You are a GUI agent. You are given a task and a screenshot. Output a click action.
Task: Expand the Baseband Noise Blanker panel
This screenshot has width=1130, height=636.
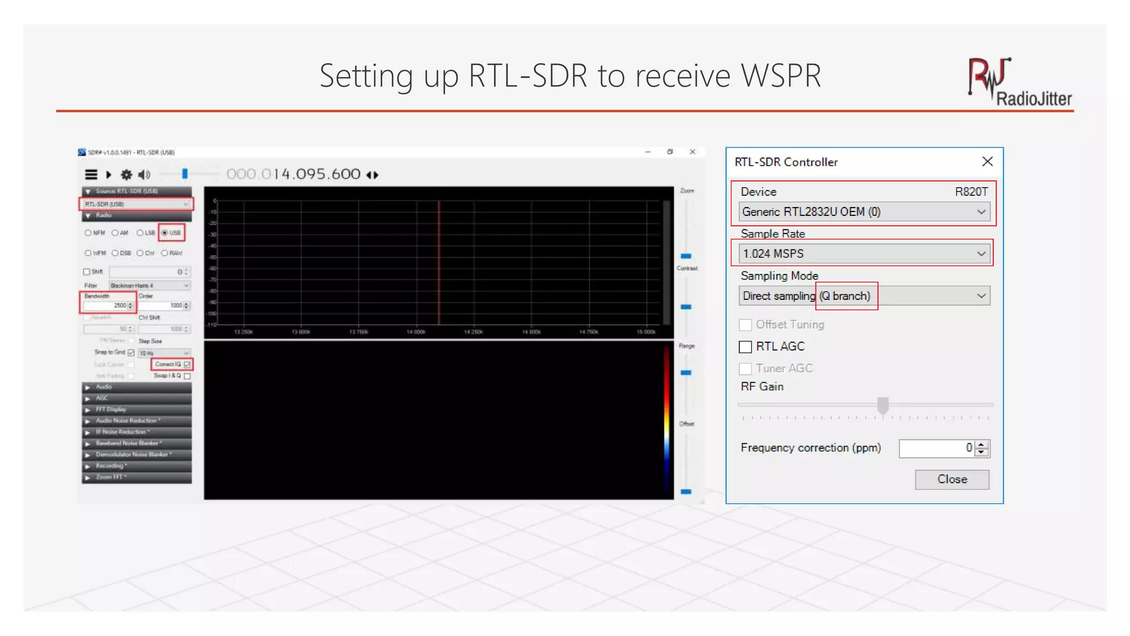(x=136, y=443)
